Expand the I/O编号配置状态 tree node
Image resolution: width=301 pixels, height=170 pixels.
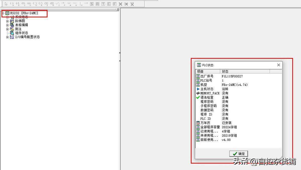tap(7, 37)
